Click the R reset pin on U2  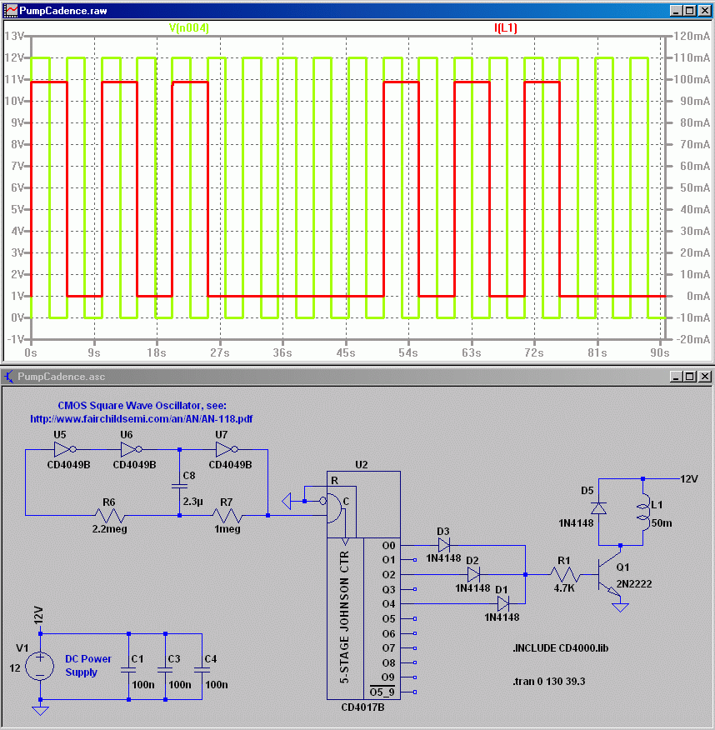335,481
